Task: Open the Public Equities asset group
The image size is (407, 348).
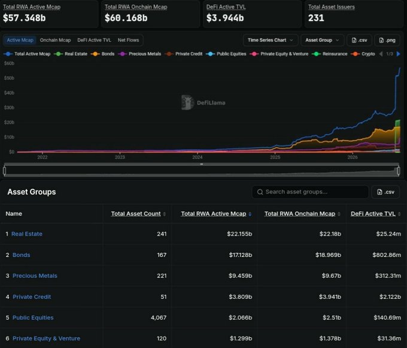Action: [x=33, y=317]
